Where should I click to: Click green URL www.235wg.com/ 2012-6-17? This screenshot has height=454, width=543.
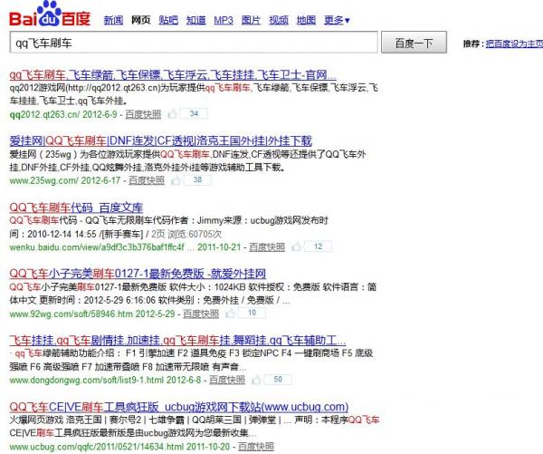click(65, 180)
